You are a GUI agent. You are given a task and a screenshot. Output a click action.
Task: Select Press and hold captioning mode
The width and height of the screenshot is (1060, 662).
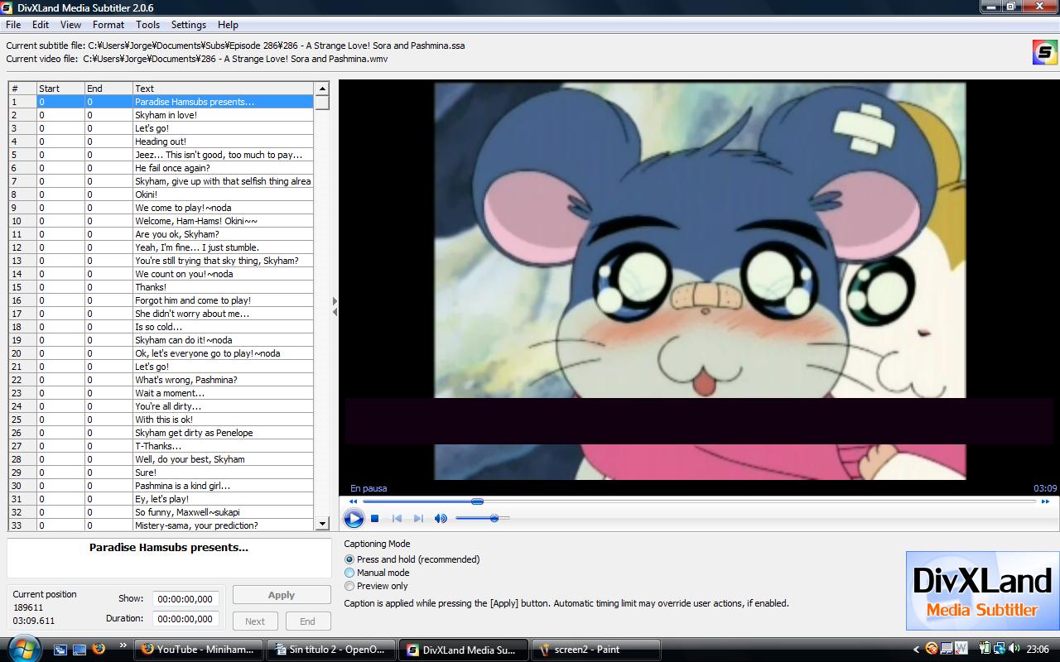(412, 559)
